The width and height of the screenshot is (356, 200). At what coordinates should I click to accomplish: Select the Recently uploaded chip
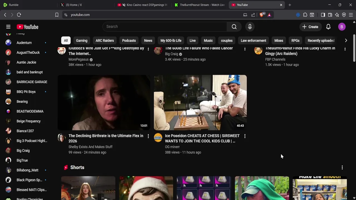coord(321,41)
